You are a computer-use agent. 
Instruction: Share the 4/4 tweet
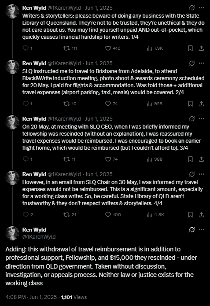[x=201, y=214]
